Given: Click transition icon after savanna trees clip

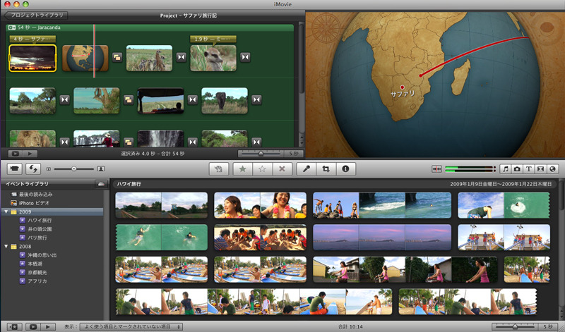Looking at the screenshot, I should (64, 99).
